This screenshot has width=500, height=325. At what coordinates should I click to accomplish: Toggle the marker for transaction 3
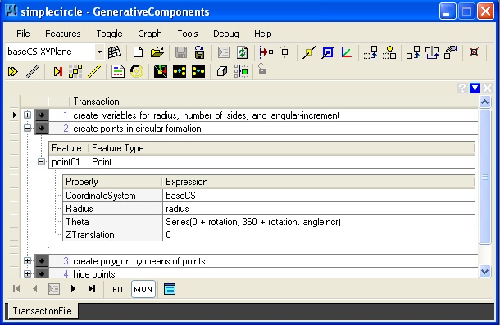pos(42,260)
